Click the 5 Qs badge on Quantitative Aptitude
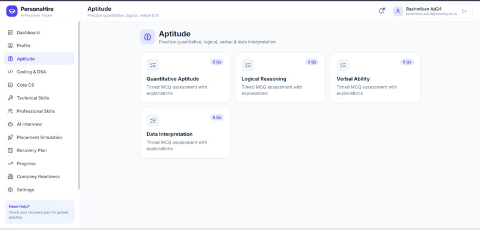Screen dimensions: 480x230 point(217,62)
